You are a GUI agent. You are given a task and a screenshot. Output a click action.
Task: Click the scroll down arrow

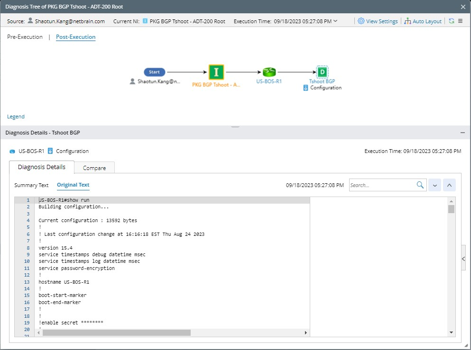pyautogui.click(x=451, y=332)
